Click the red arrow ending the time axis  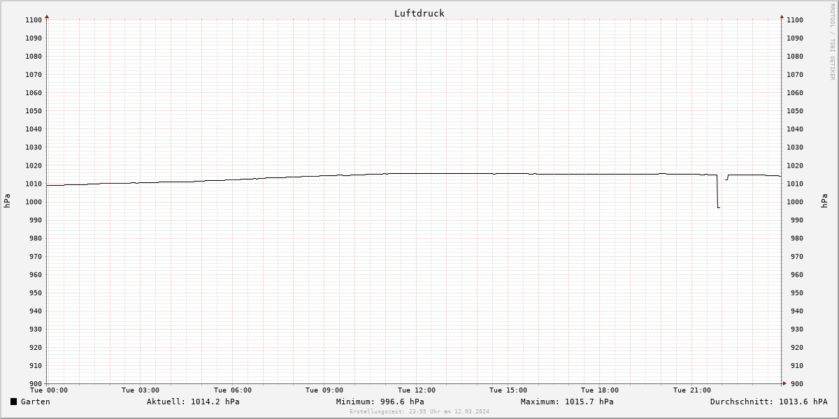click(x=784, y=383)
